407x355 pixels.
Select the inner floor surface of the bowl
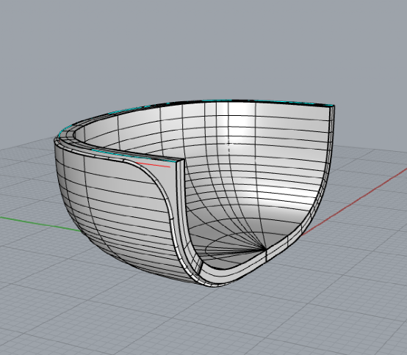(x=234, y=246)
